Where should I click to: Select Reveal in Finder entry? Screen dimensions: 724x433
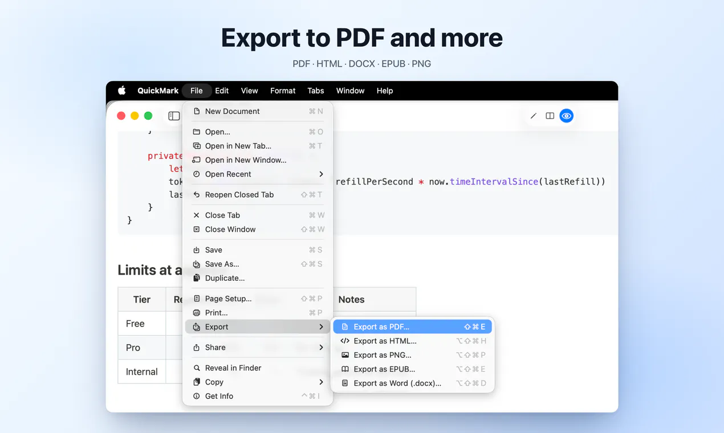258,368
